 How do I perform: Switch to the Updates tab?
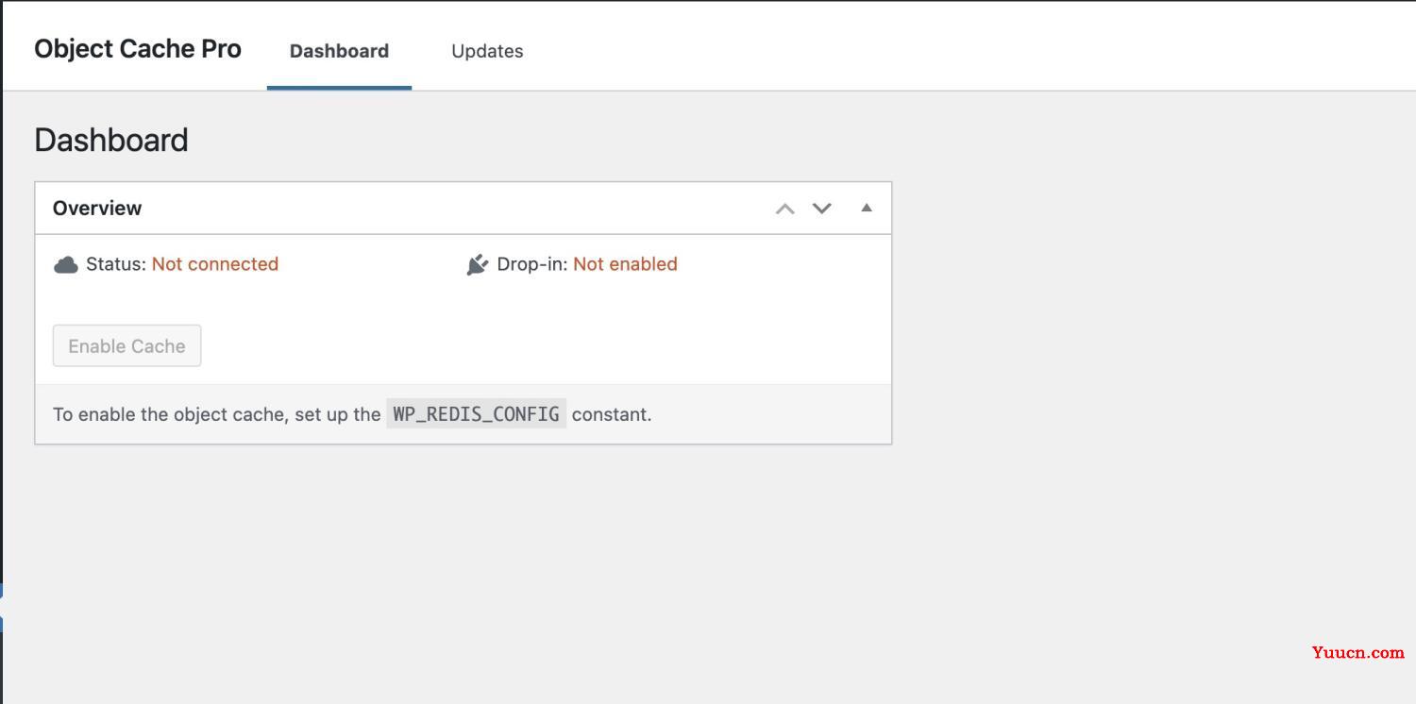tap(487, 51)
